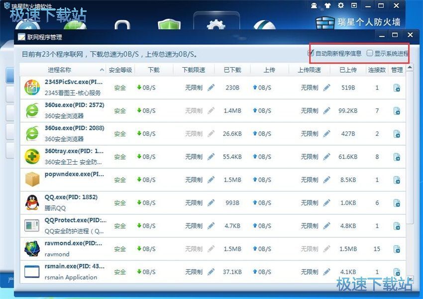Edit download limit for 2345PicSvc.exe
The width and height of the screenshot is (423, 299).
click(x=211, y=88)
